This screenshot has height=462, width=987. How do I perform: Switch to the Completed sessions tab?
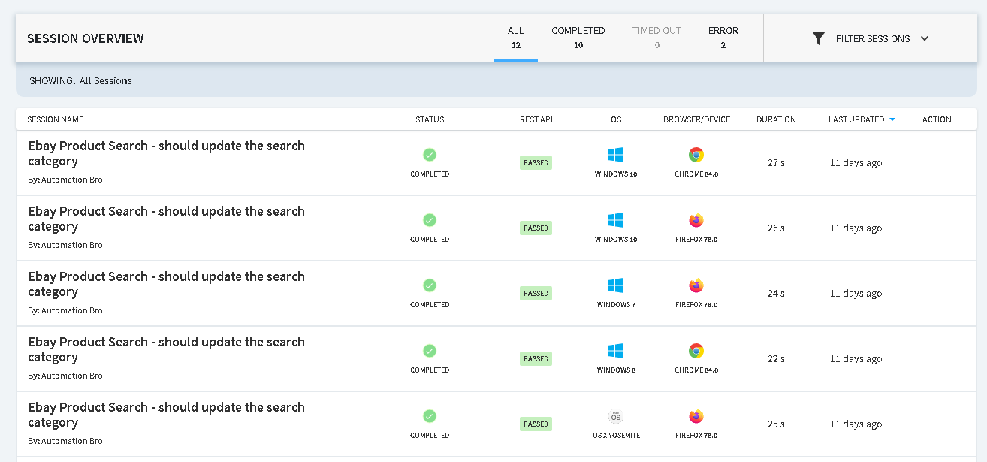point(578,38)
